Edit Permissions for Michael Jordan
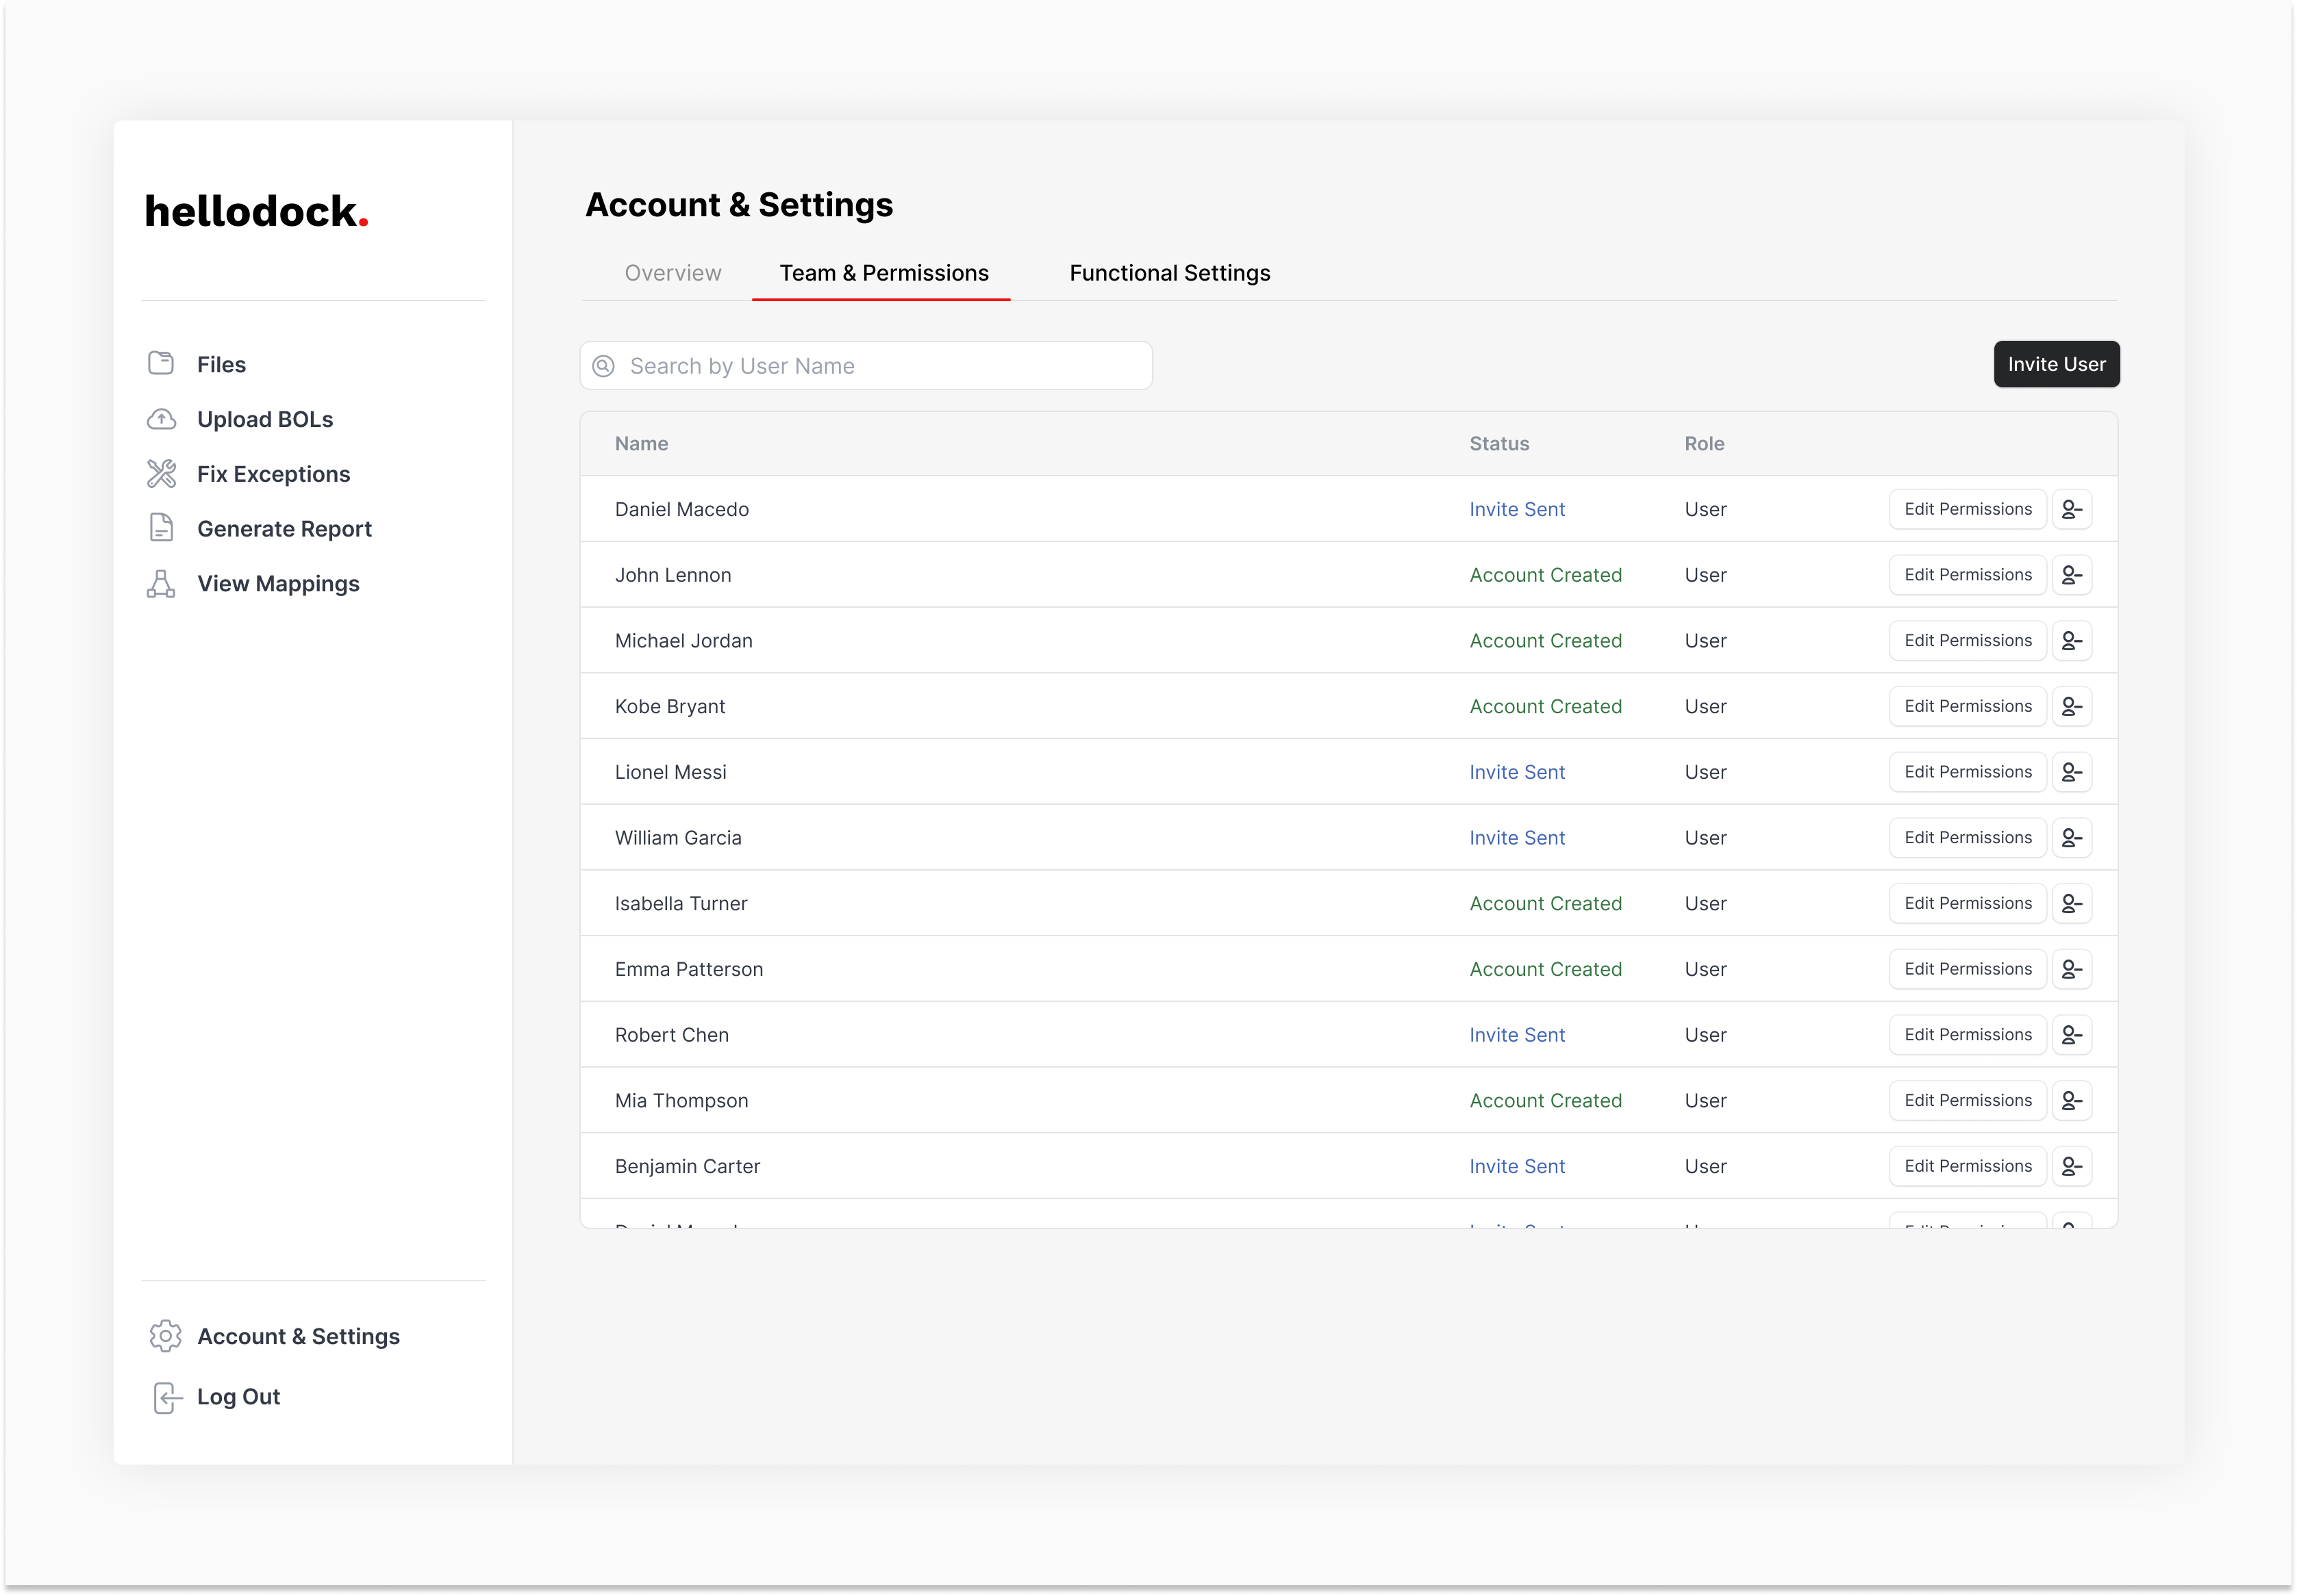2297x1596 pixels. point(1967,640)
